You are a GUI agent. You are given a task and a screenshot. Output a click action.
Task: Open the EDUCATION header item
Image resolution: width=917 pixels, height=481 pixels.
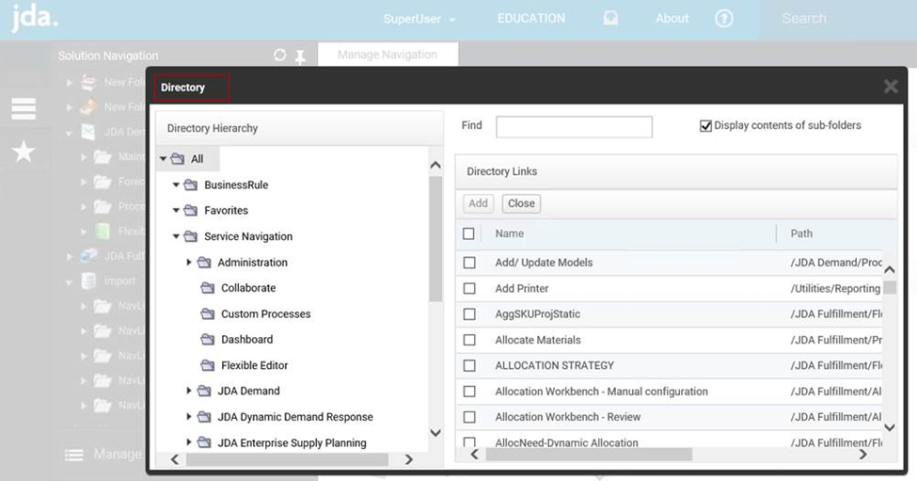tap(531, 18)
